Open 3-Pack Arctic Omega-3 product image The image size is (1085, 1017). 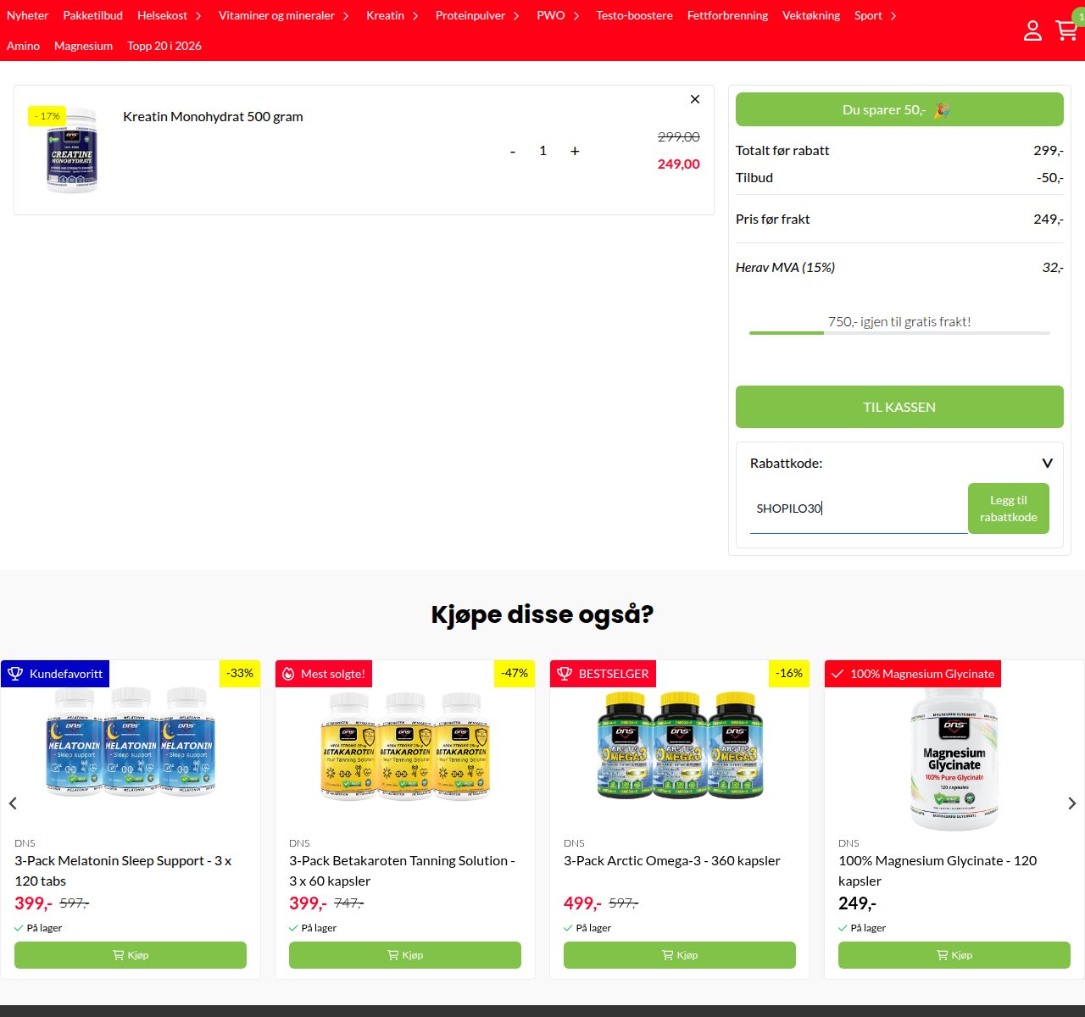[x=680, y=746]
